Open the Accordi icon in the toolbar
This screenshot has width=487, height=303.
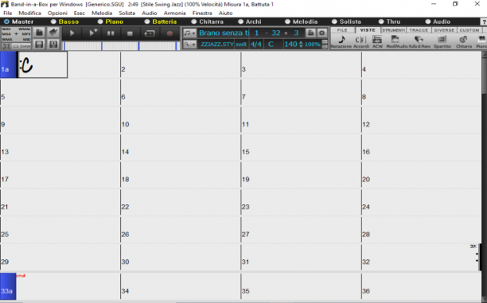pos(361,41)
